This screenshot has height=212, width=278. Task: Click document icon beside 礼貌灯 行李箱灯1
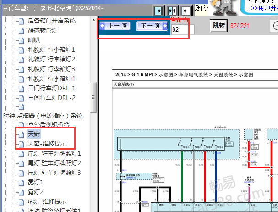coord(21,50)
